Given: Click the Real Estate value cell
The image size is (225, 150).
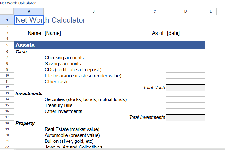Looking at the screenshot, I should (x=186, y=129).
